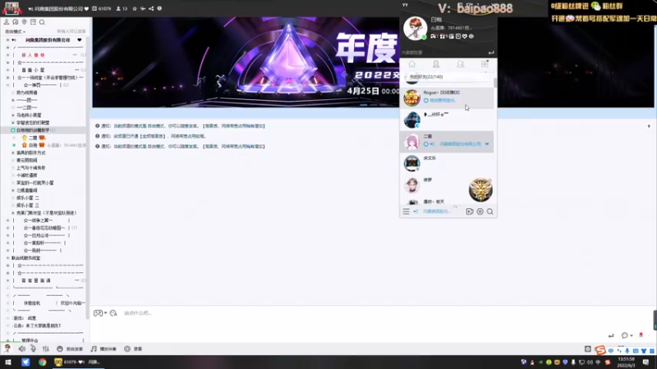Open the annual event banner image
The image size is (657, 369).
click(x=246, y=62)
